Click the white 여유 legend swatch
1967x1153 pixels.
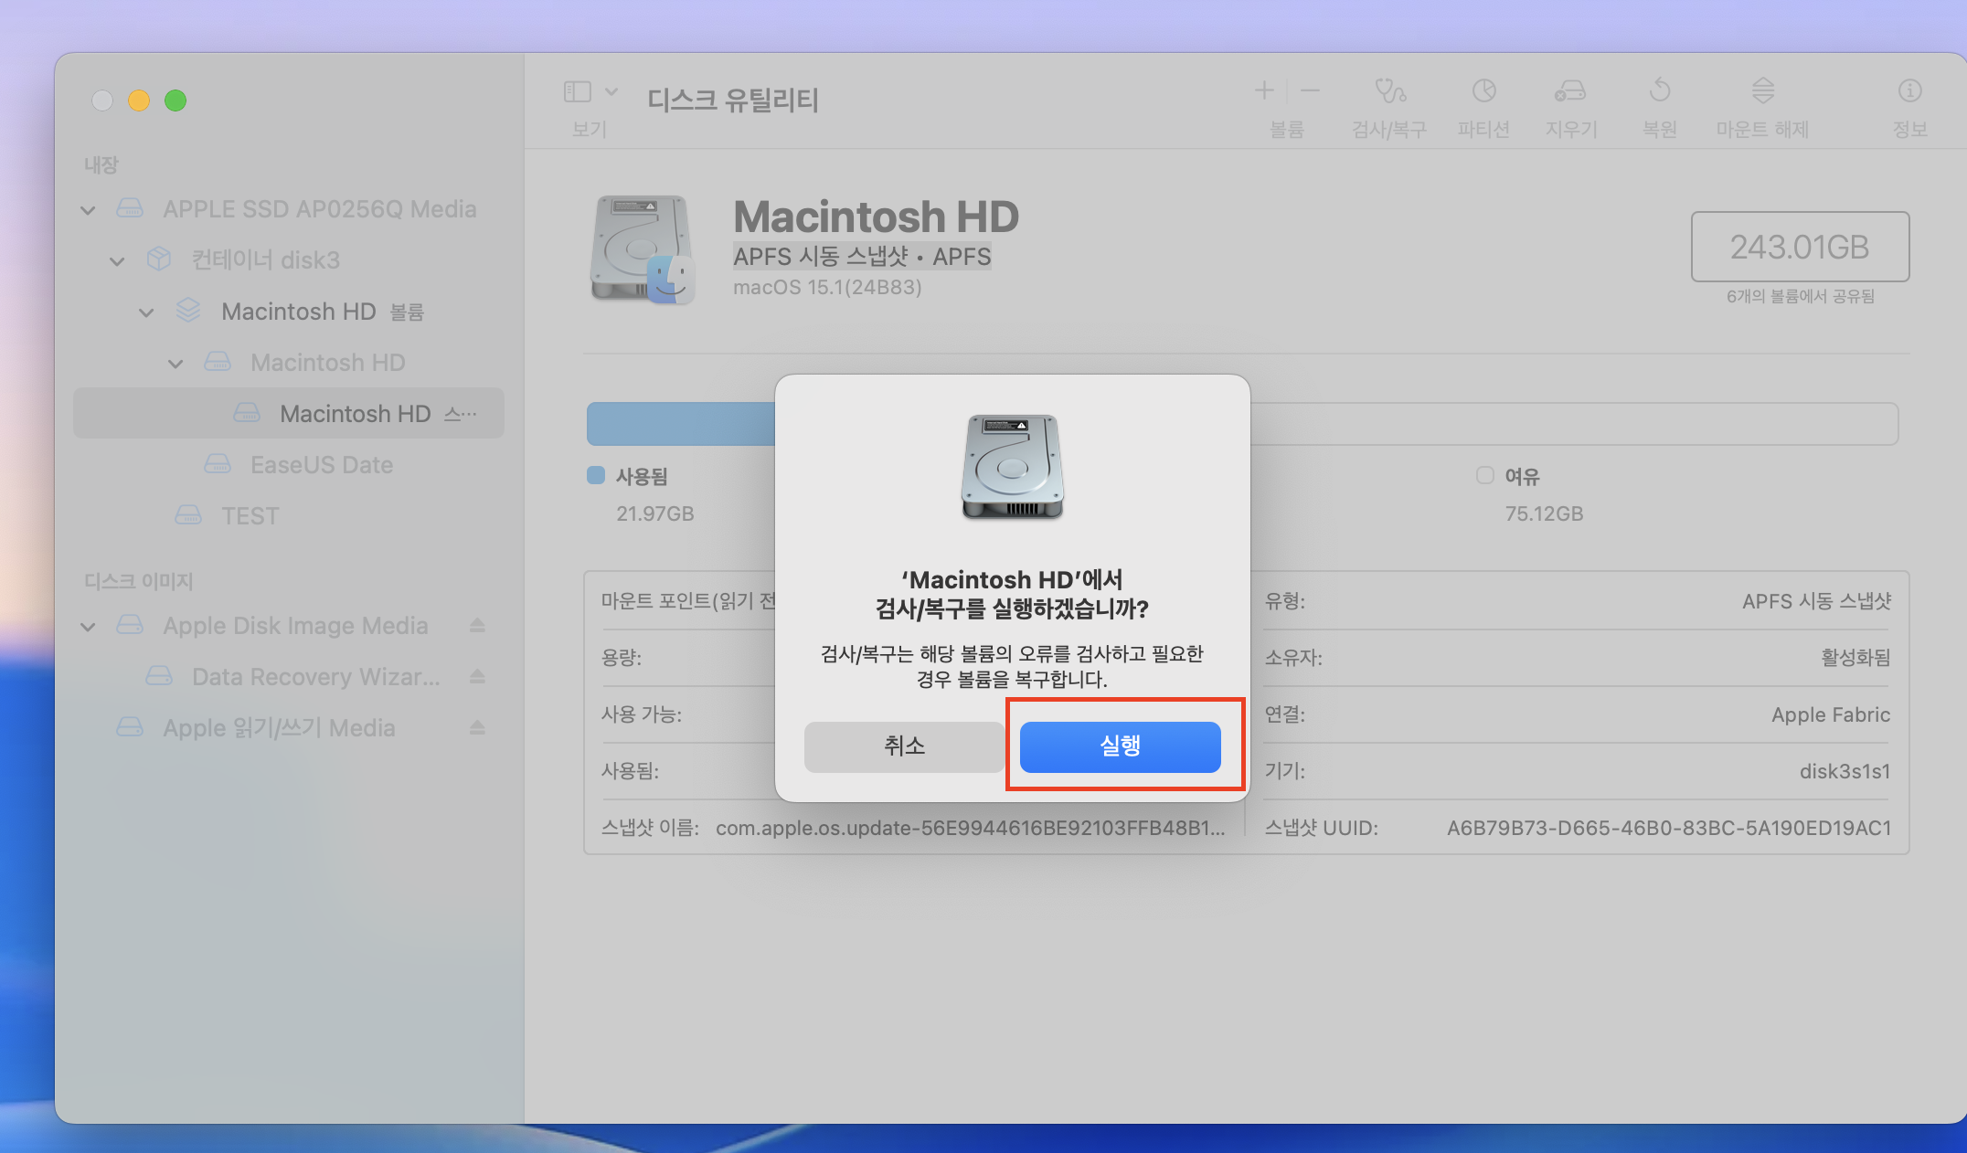[1485, 475]
